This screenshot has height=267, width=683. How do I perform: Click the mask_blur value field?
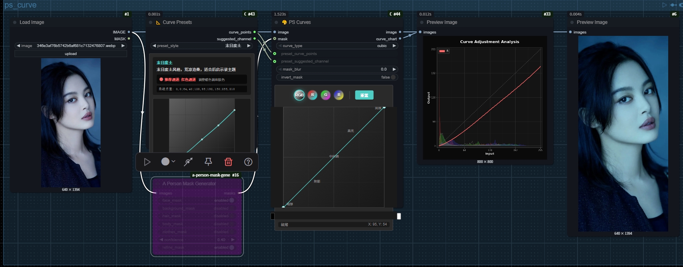click(337, 69)
